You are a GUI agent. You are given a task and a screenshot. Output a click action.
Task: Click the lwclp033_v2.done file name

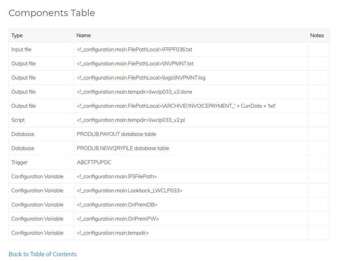(134, 92)
